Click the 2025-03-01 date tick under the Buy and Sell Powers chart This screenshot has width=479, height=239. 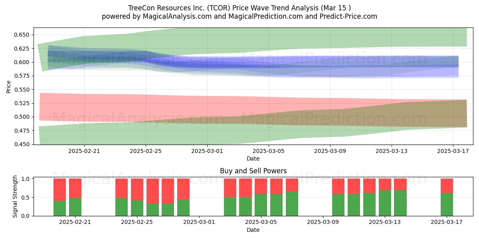(x=199, y=222)
